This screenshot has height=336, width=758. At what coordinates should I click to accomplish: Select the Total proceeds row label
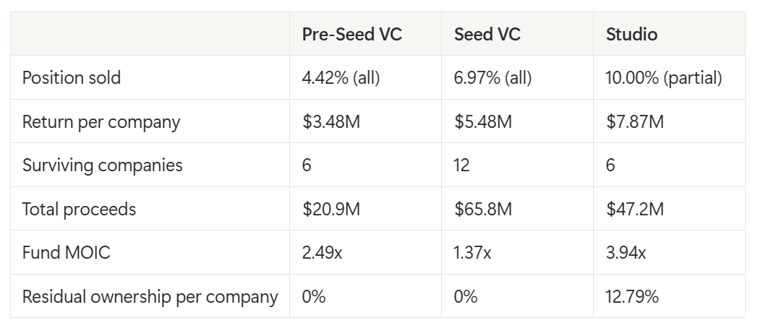[80, 209]
